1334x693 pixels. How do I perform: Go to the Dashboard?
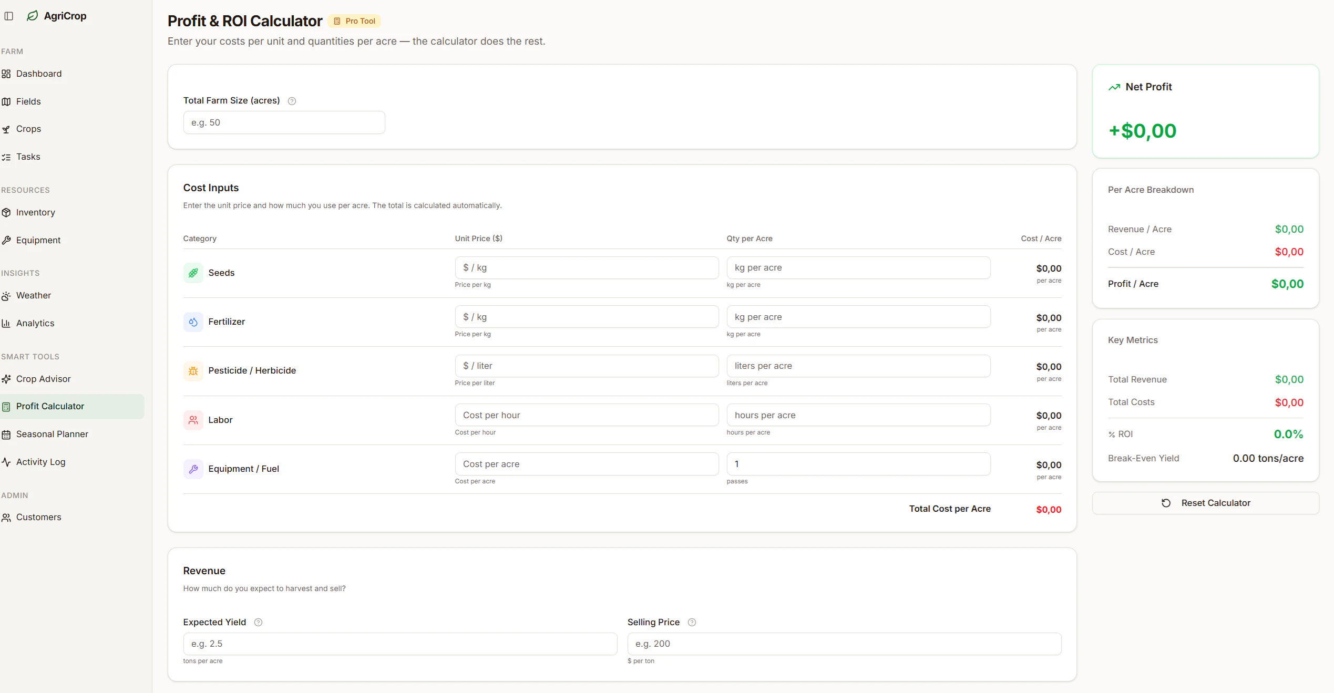[39, 73]
